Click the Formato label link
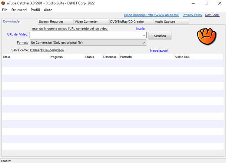The height and width of the screenshot is (163, 226). tap(23, 43)
